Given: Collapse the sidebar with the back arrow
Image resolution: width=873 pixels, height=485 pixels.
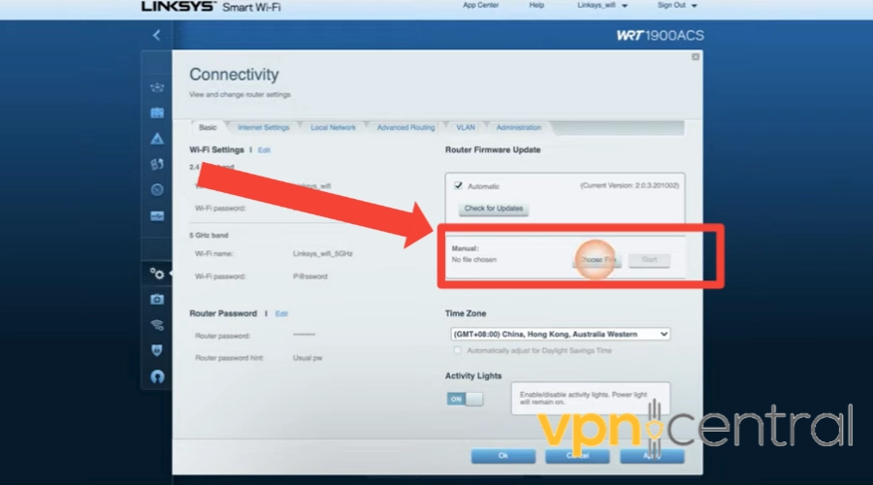Looking at the screenshot, I should click(x=156, y=35).
